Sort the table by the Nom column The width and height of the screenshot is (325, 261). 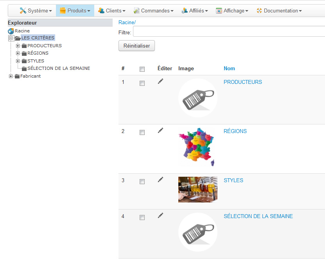(229, 68)
